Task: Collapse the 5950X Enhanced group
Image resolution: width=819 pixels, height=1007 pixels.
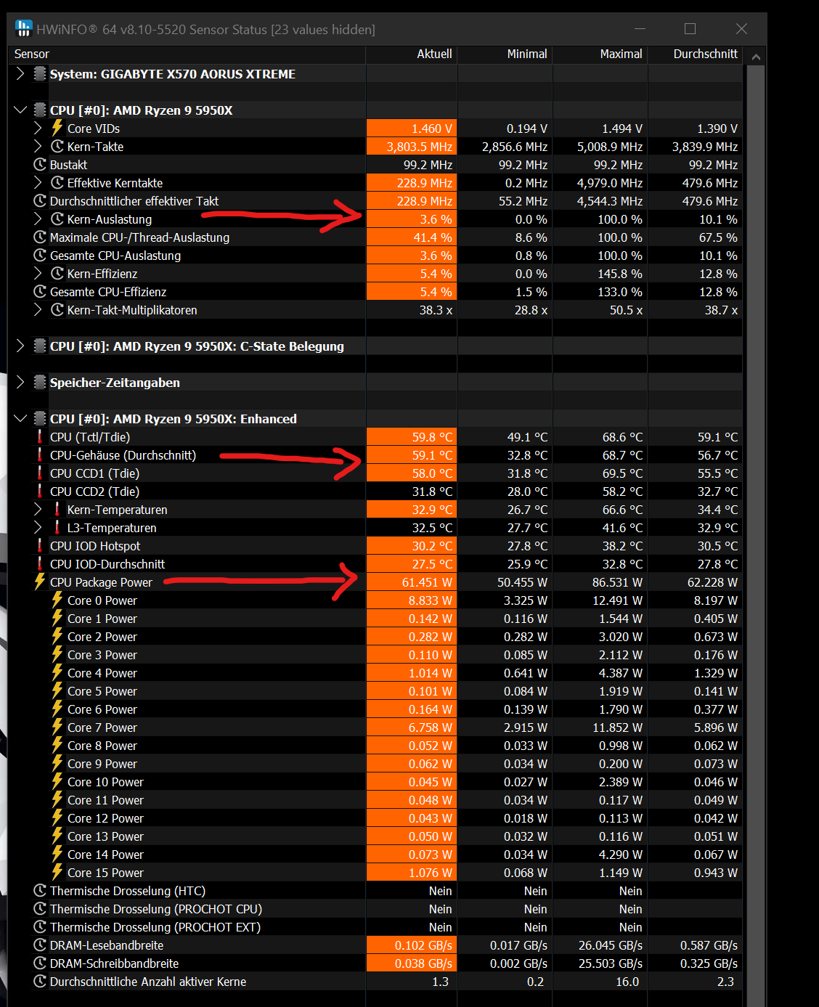Action: [20, 419]
